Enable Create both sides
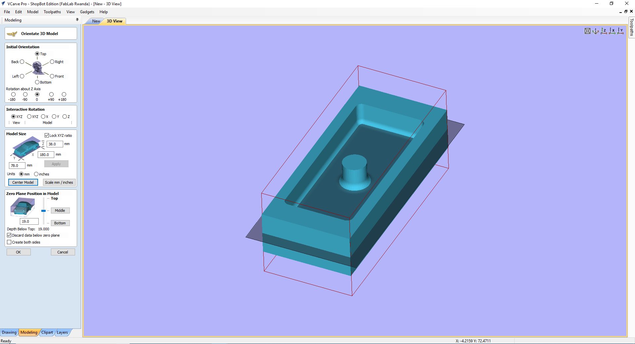The height and width of the screenshot is (344, 635). pos(9,242)
